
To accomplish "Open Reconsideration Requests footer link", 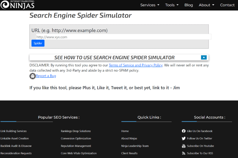I will (16, 153).
